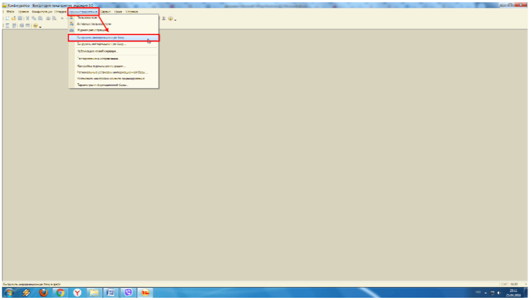Open Google Chrome from the taskbar
This screenshot has height=300, width=531.
pyautogui.click(x=60, y=293)
